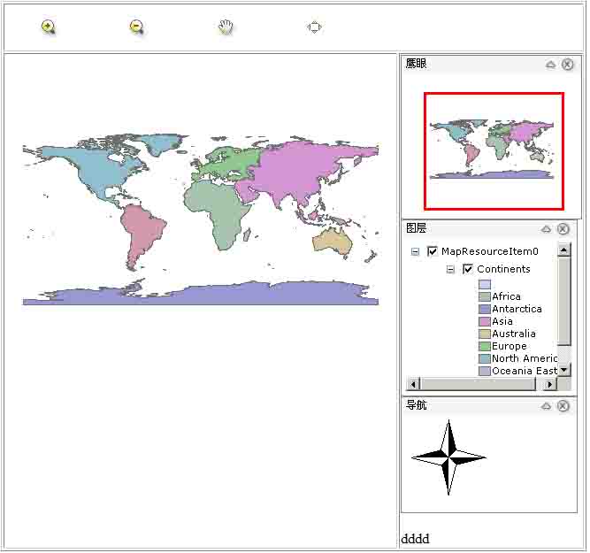Click the layers list scroll-down arrow
Image resolution: width=590 pixels, height=553 pixels.
point(564,370)
